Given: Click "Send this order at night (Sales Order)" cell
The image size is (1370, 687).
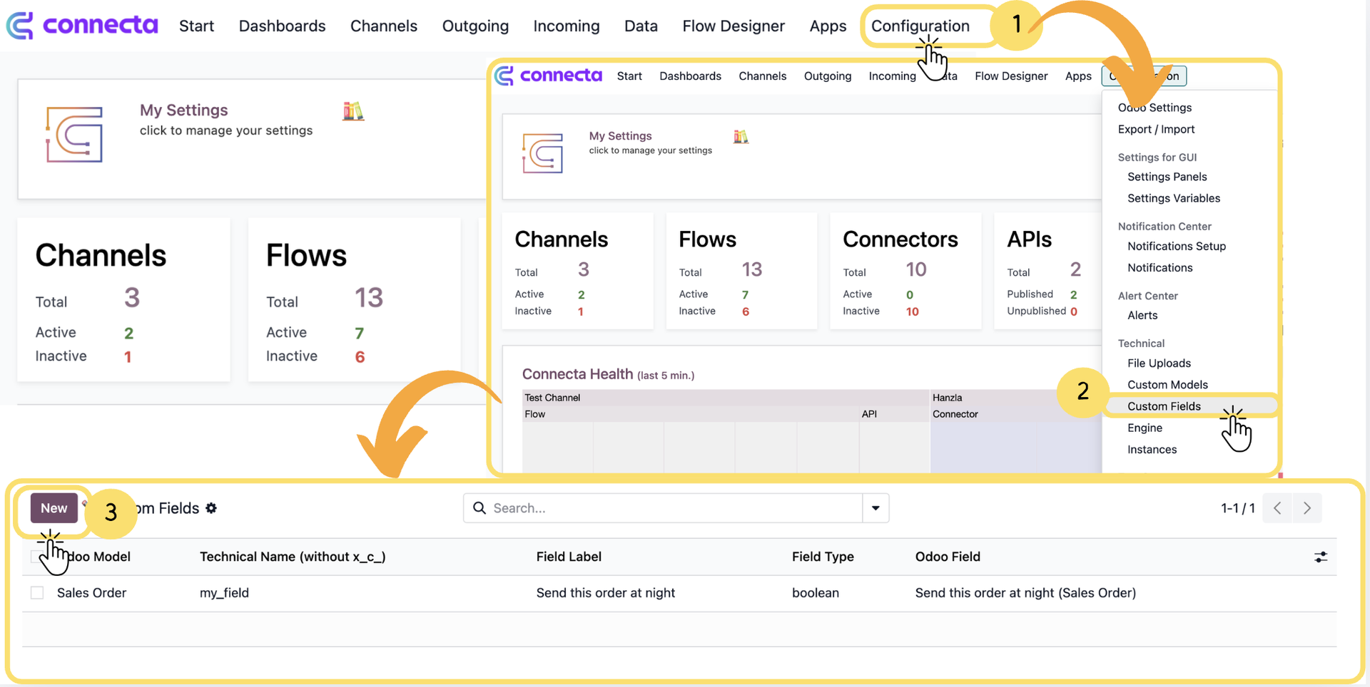Looking at the screenshot, I should (x=1025, y=593).
